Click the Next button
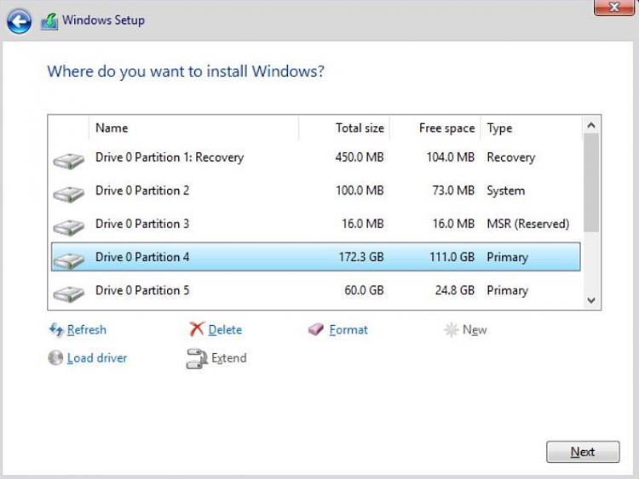Image resolution: width=639 pixels, height=479 pixels. point(583,452)
